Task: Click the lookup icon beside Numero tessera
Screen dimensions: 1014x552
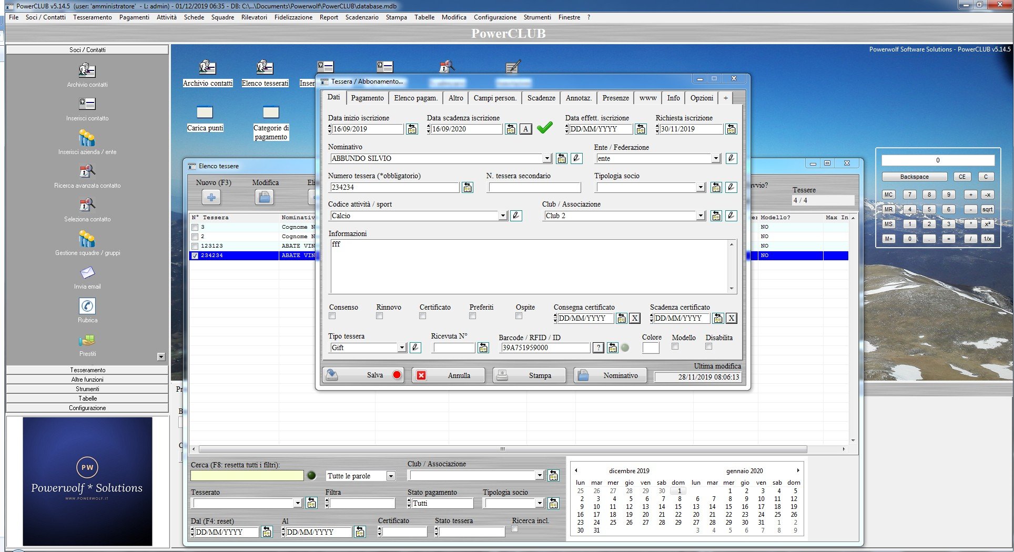Action: coord(468,188)
